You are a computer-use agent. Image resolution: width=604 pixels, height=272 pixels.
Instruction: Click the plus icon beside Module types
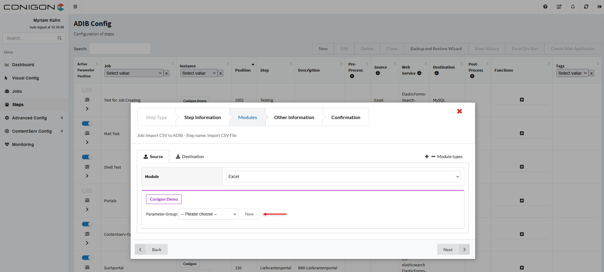pos(427,157)
